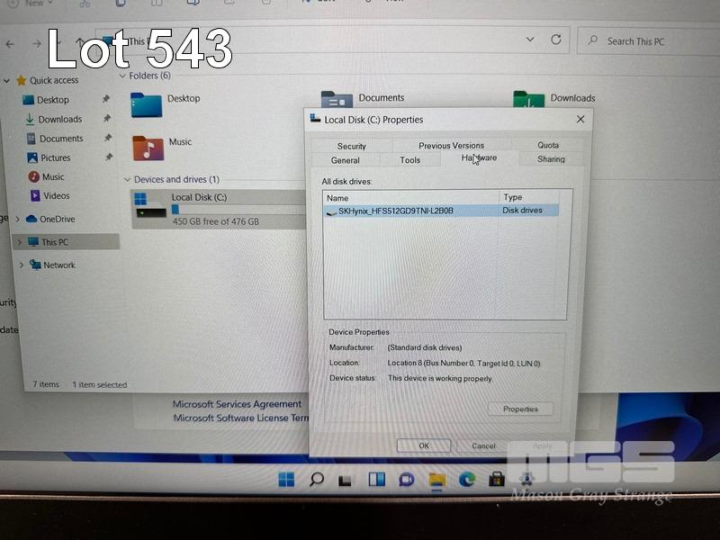Open File Explorer from taskbar
The height and width of the screenshot is (540, 720).
(x=436, y=480)
